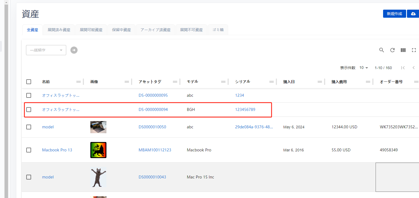Expand the 表示件数 rows-per-page dropdown
This screenshot has width=419, height=198.
364,68
